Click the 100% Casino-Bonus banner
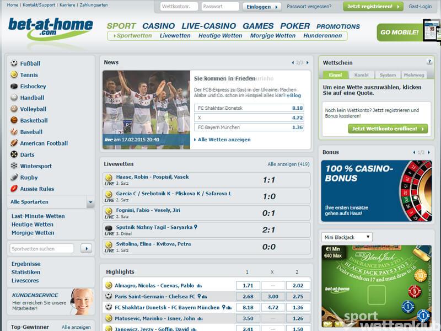 click(x=377, y=191)
